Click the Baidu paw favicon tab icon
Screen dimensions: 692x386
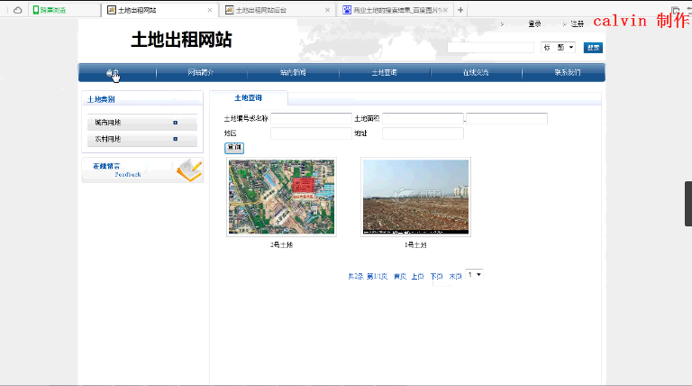point(347,10)
